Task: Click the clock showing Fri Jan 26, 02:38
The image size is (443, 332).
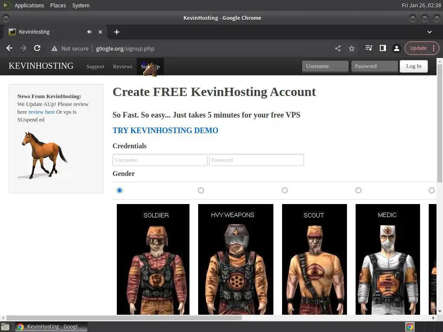Action: (421, 5)
